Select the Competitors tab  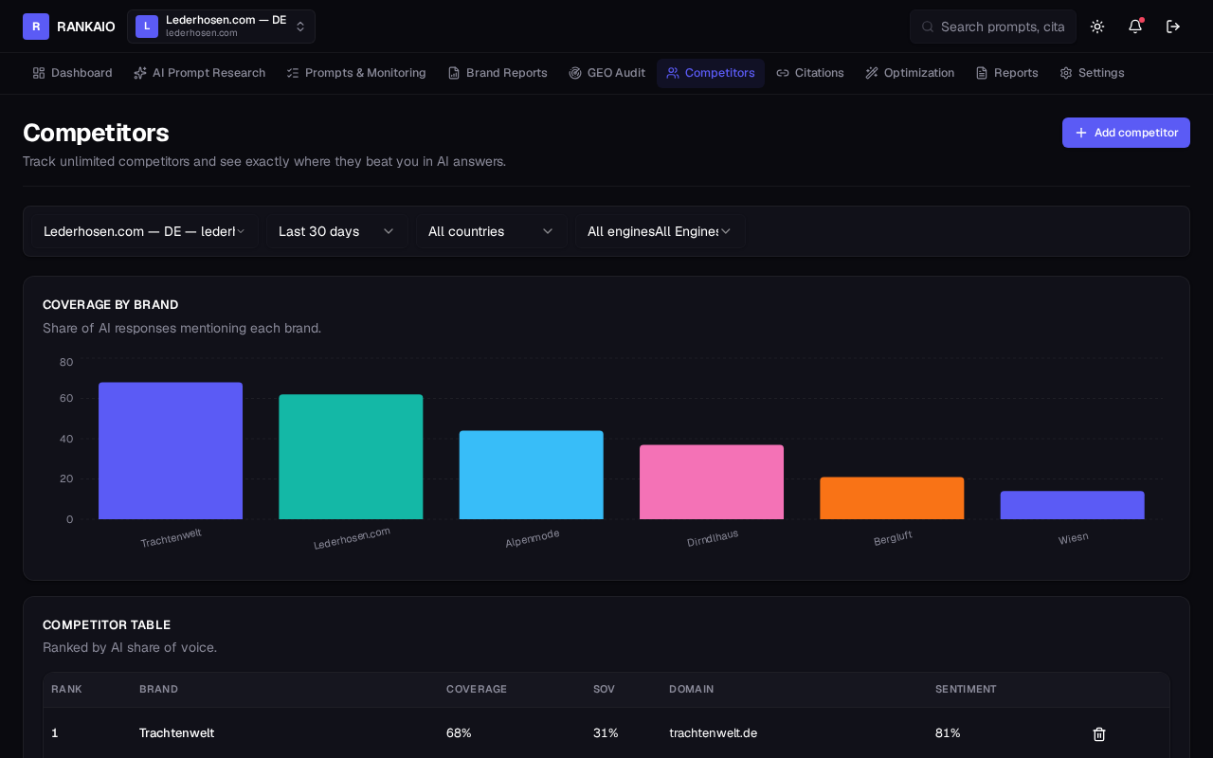[711, 73]
